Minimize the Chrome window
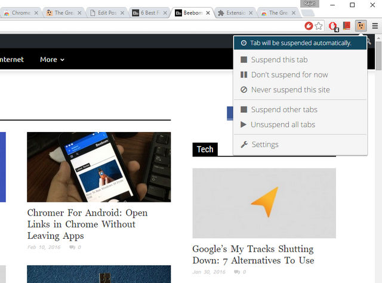Image resolution: width=382 pixels, height=283 pixels. pos(332,5)
